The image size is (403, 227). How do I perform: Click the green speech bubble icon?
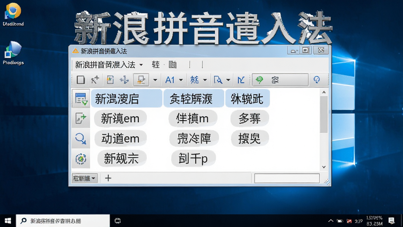point(259,80)
